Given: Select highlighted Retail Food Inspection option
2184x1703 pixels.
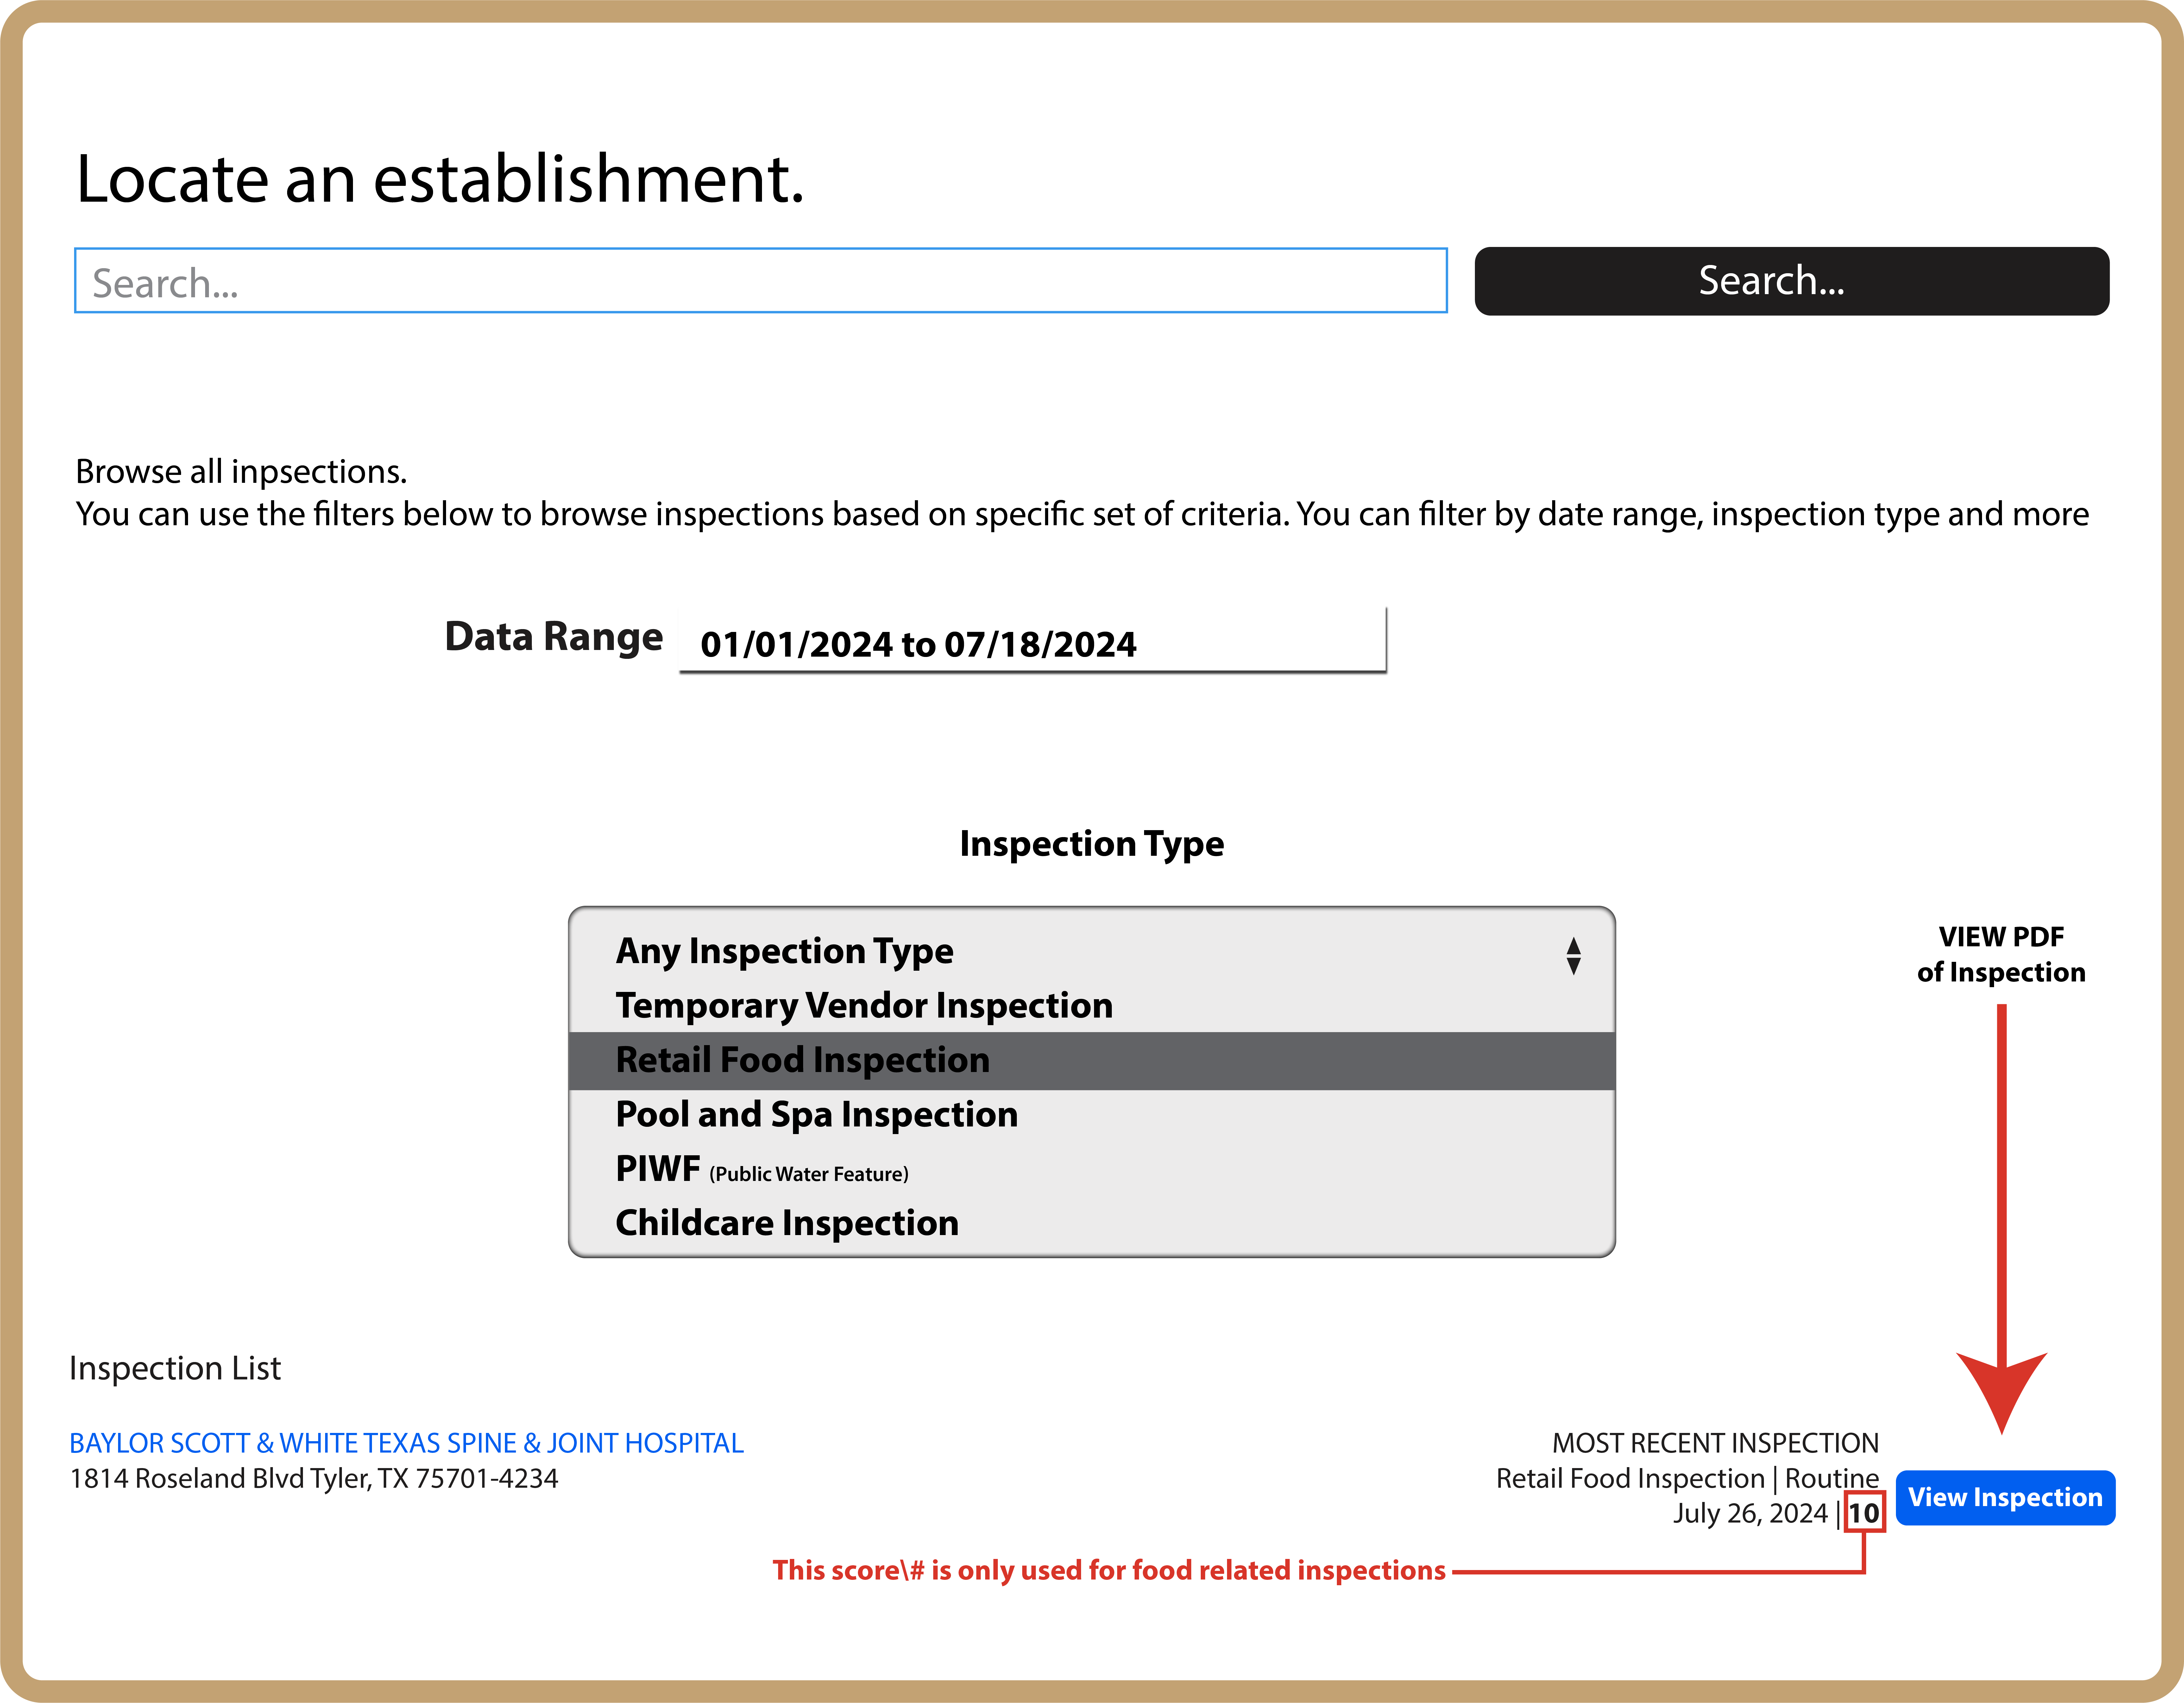Looking at the screenshot, I should (x=802, y=1060).
